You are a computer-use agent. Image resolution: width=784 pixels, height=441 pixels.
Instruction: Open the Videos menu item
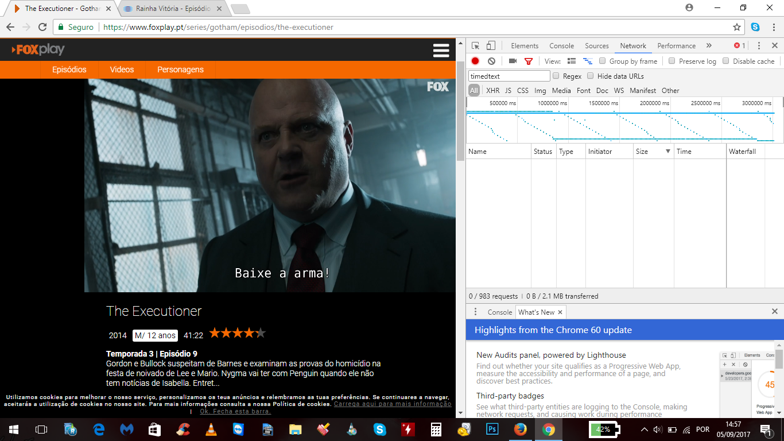(122, 69)
